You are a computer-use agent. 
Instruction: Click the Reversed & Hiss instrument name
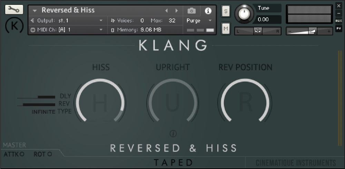click(x=68, y=10)
